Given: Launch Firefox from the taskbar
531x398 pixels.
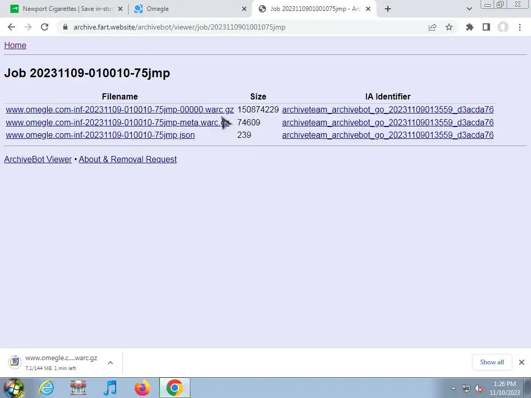Looking at the screenshot, I should point(142,388).
